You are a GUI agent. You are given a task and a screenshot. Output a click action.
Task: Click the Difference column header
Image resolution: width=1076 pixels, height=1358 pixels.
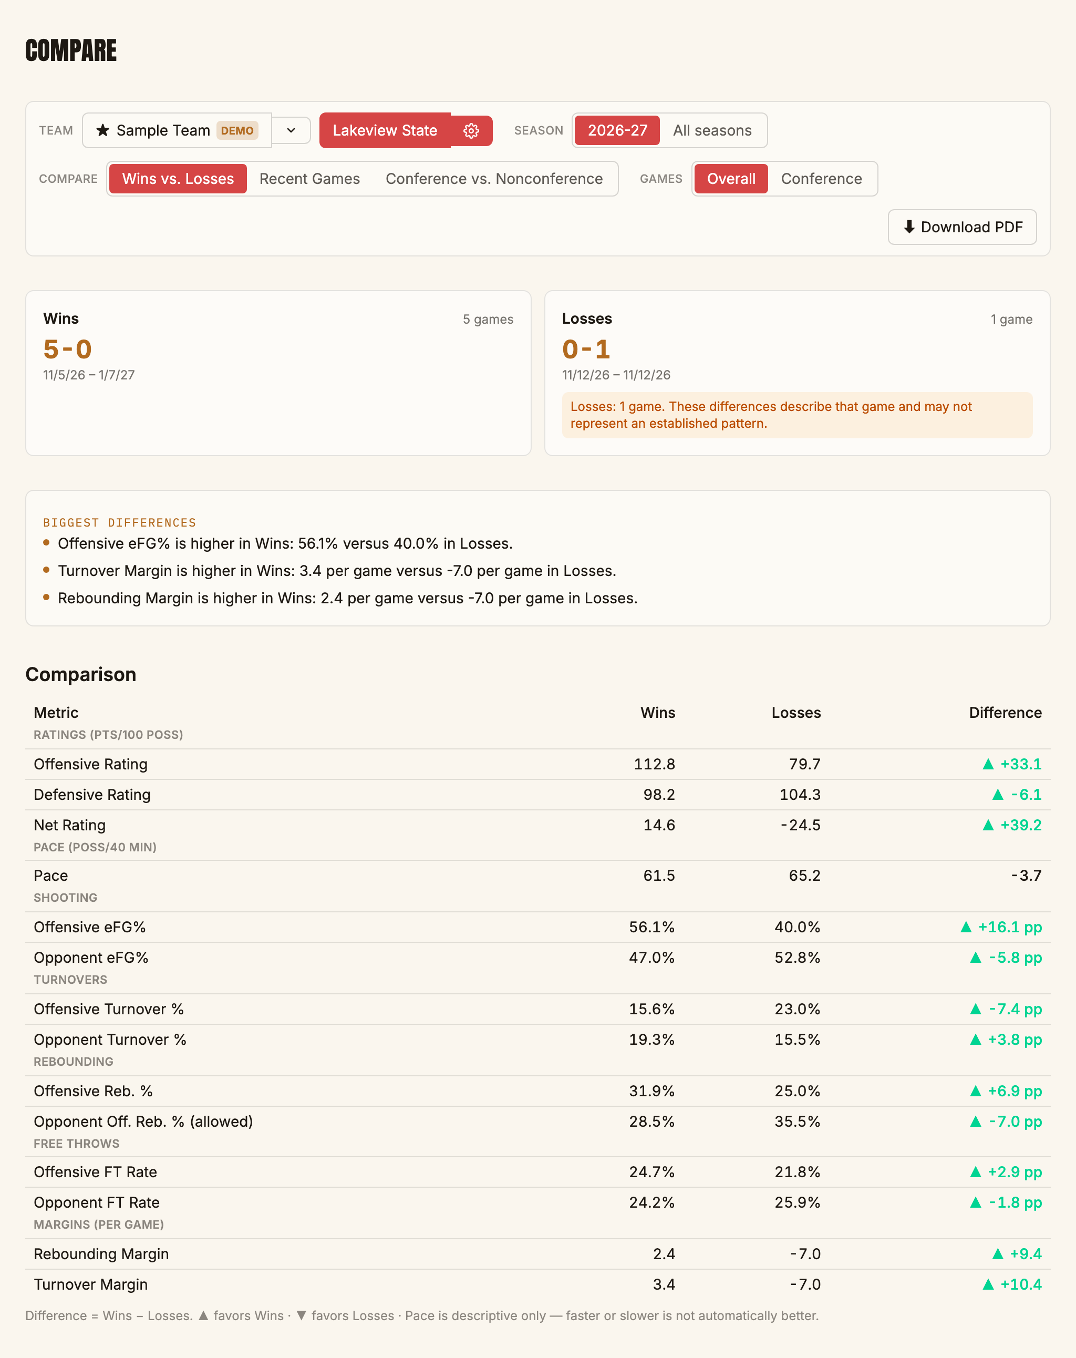(x=1005, y=713)
